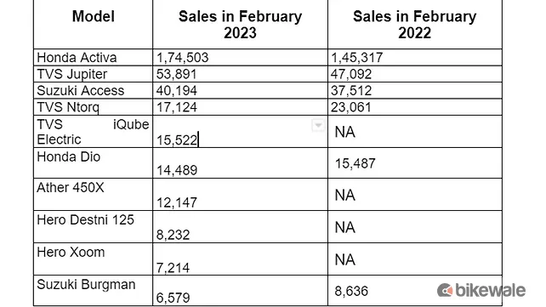Place cursor in 15,522 cell
This screenshot has width=546, height=307.
click(x=241, y=132)
